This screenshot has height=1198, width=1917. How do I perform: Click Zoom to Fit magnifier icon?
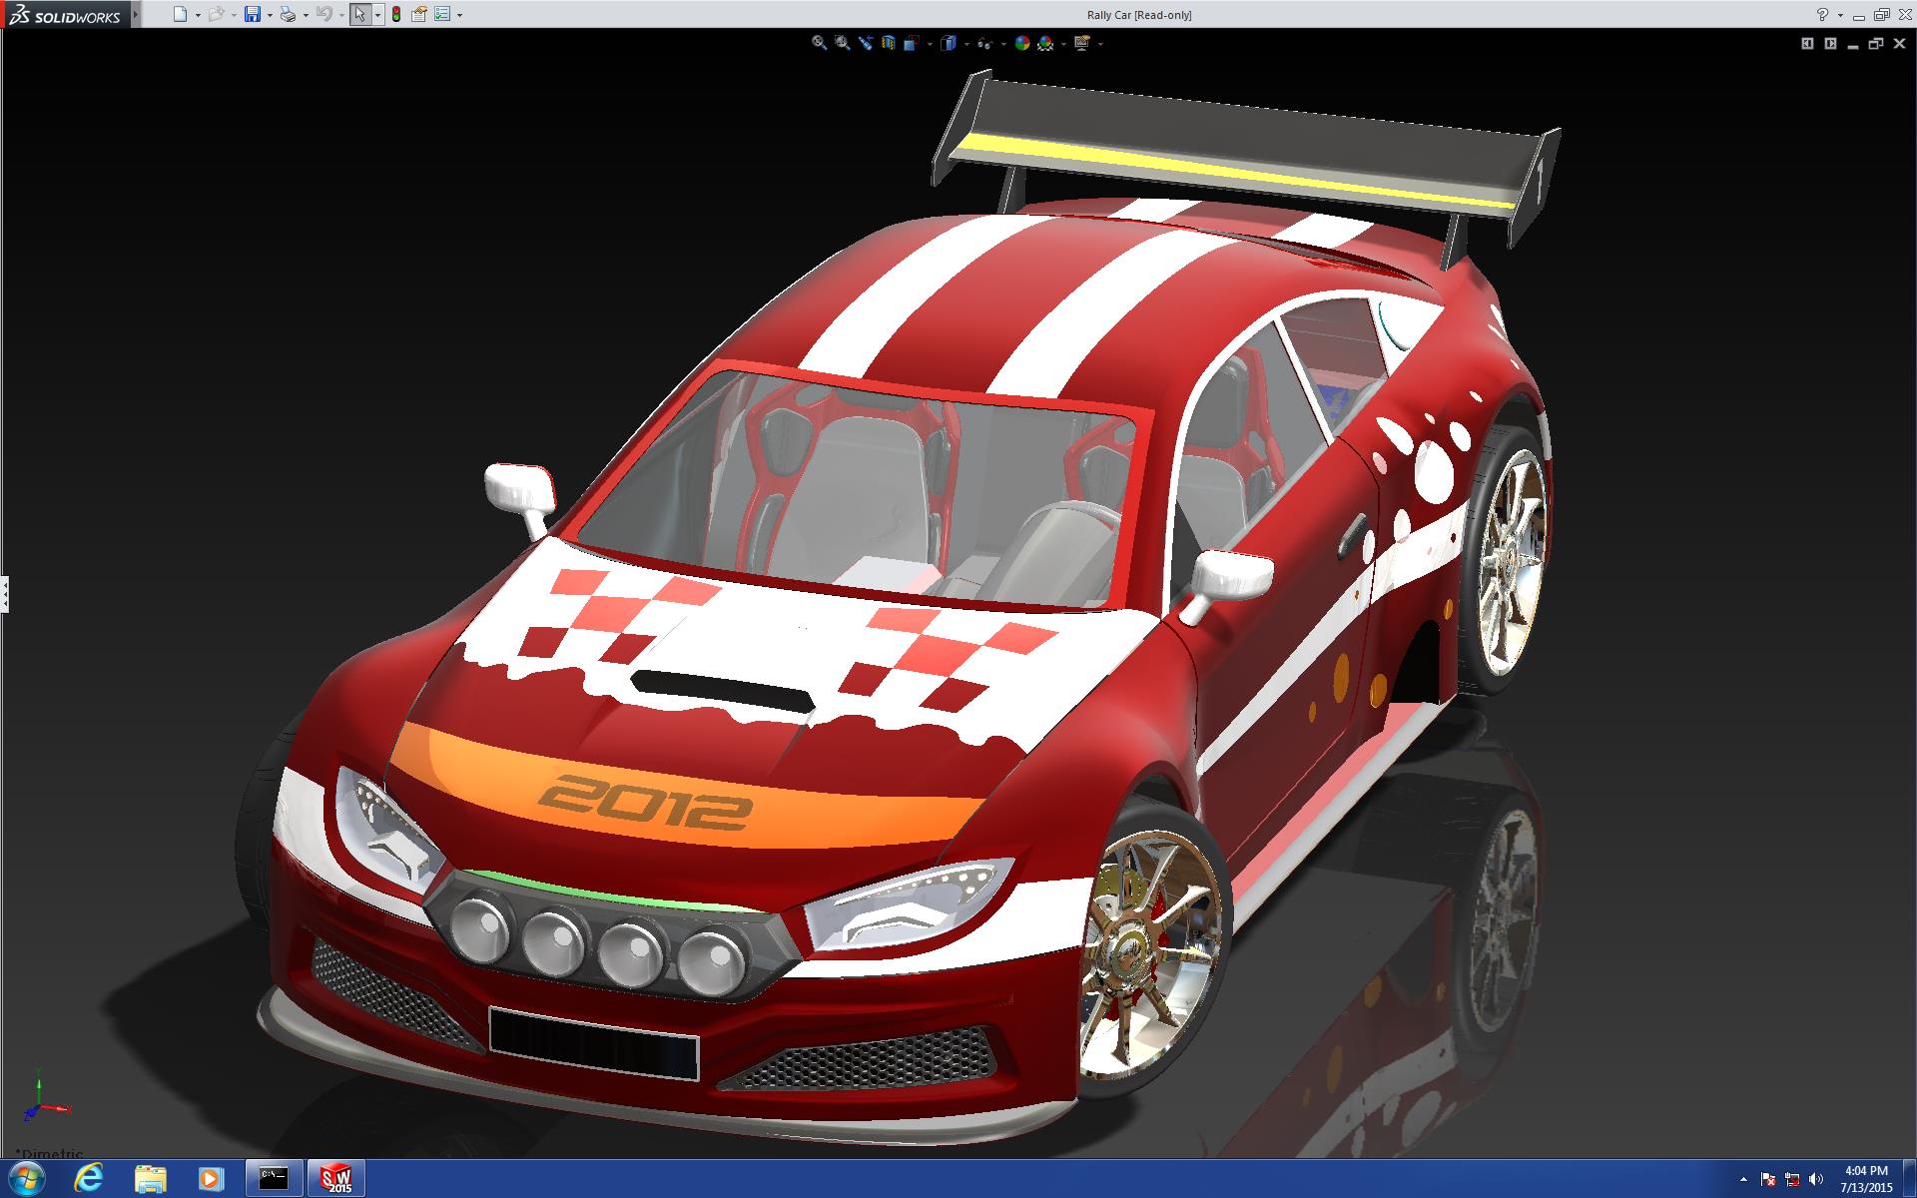pos(819,43)
